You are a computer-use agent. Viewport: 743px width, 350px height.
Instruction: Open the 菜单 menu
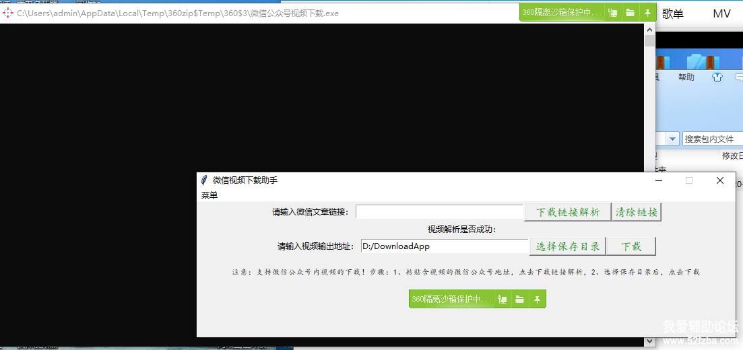[x=209, y=195]
